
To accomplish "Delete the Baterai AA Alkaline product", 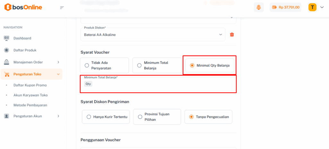I will click(232, 35).
